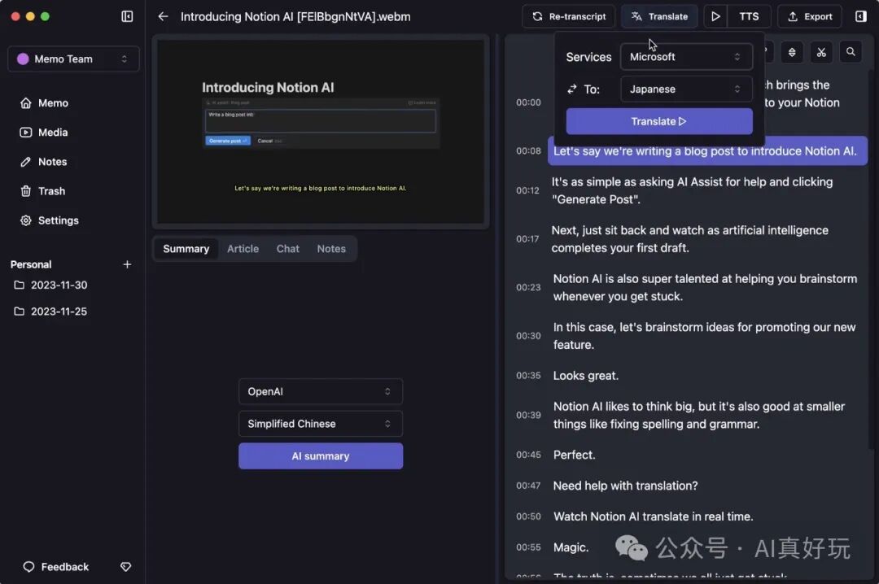This screenshot has width=879, height=584.
Task: Click the transcript search icon
Action: point(851,52)
